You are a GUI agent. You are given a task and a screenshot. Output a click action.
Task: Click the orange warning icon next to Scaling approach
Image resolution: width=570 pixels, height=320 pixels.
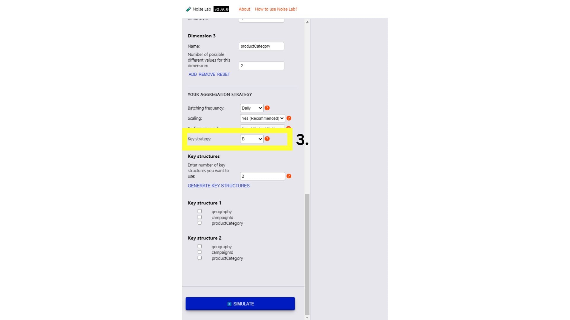pyautogui.click(x=289, y=128)
